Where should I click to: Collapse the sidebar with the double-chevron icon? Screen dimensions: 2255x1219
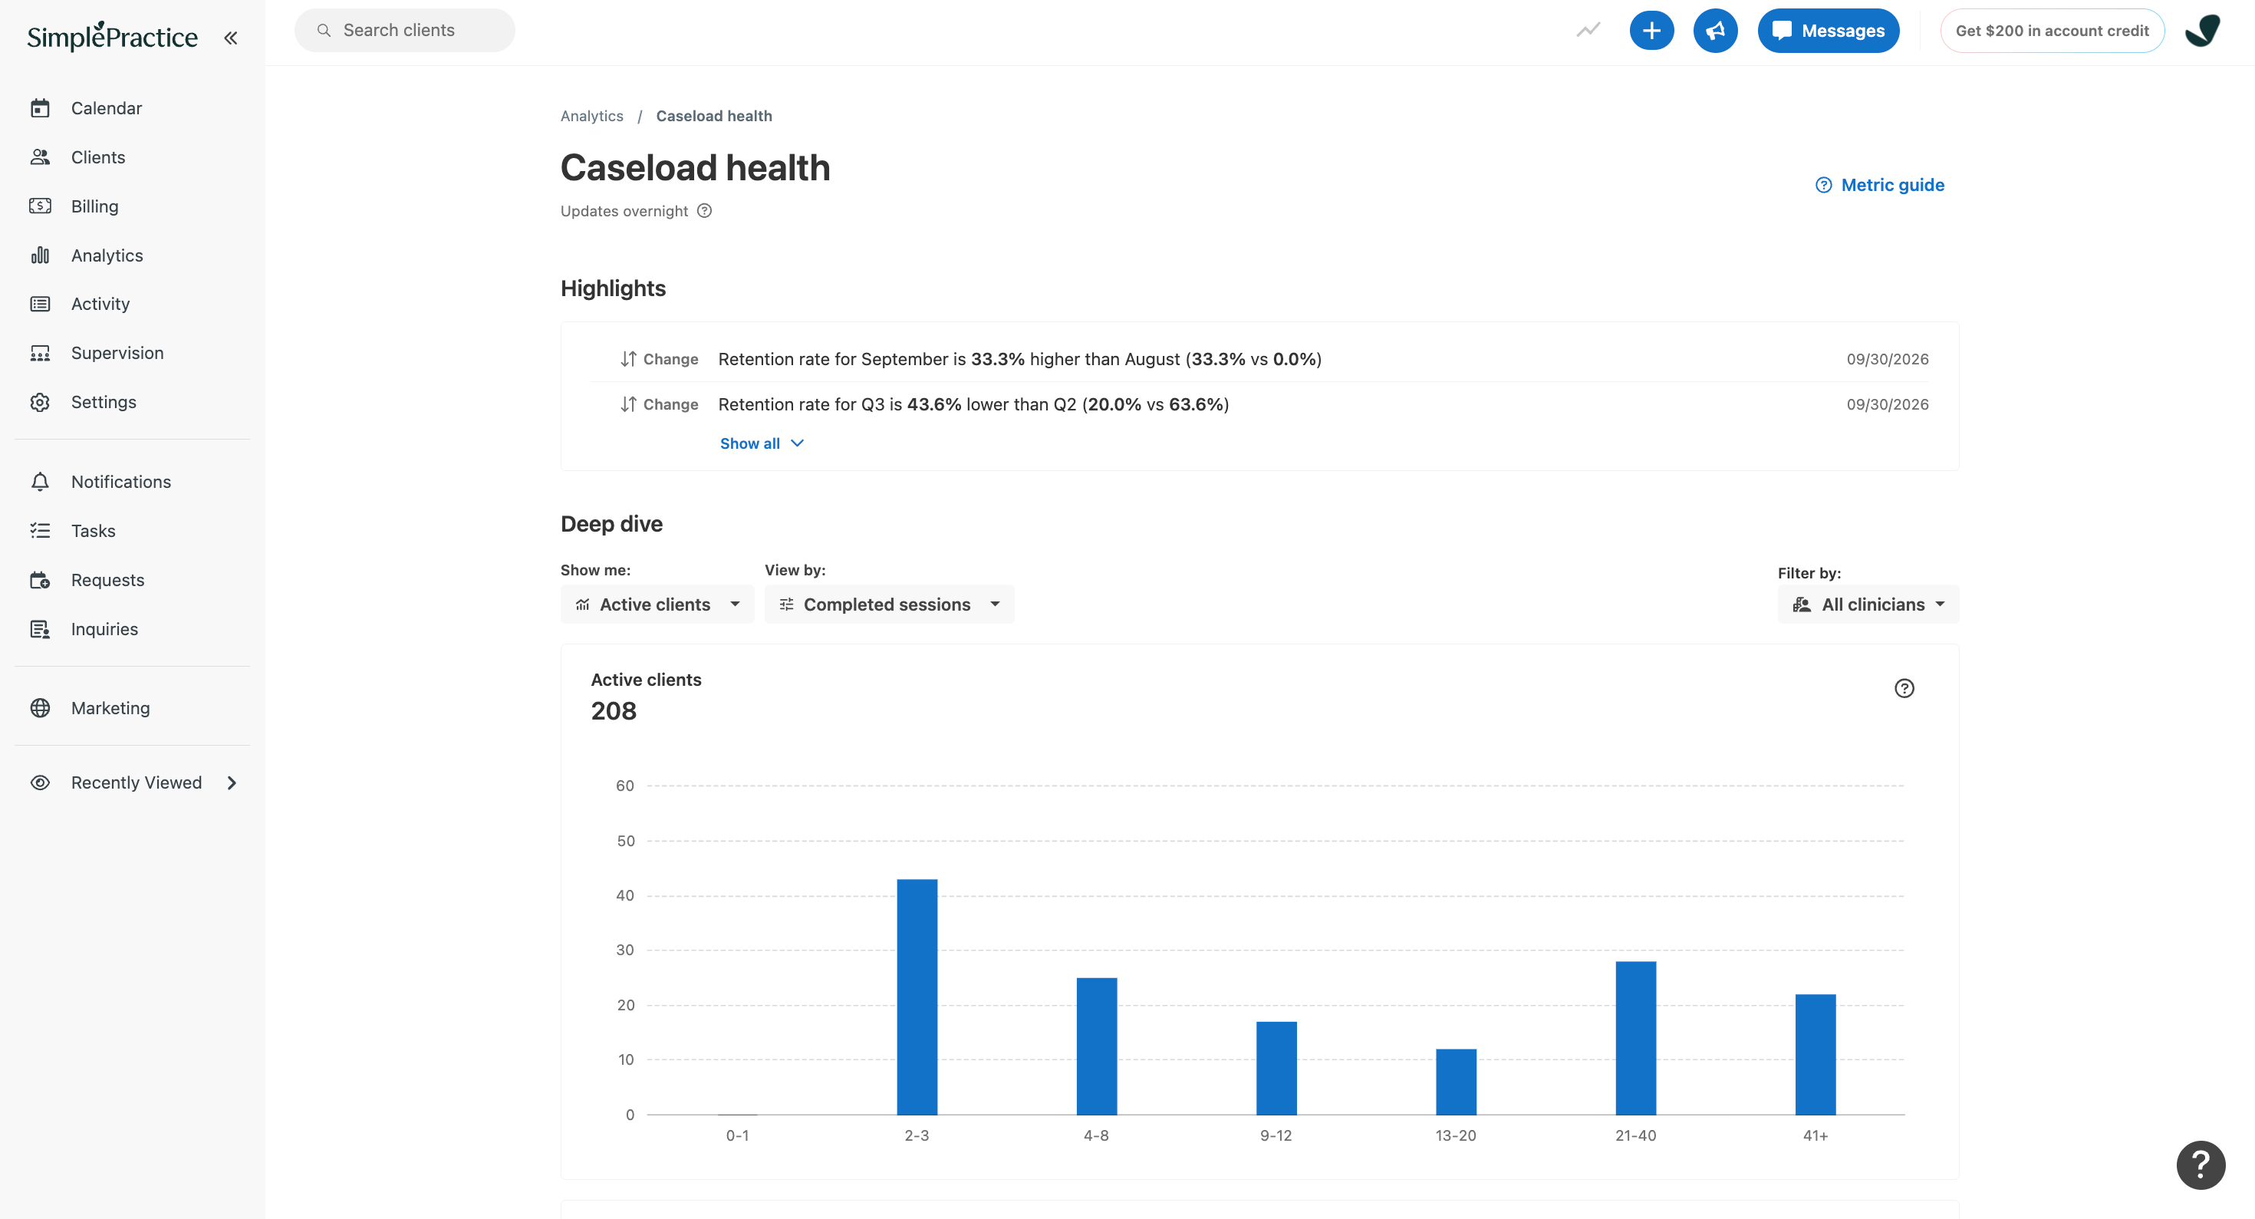[x=230, y=38]
